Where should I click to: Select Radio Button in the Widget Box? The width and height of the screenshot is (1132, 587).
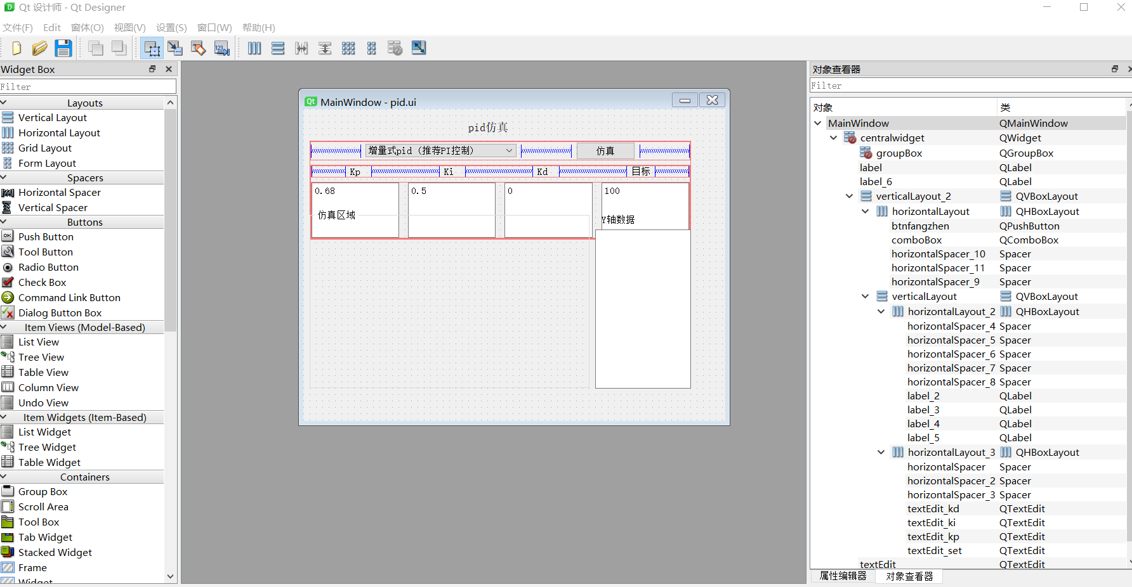(x=48, y=267)
